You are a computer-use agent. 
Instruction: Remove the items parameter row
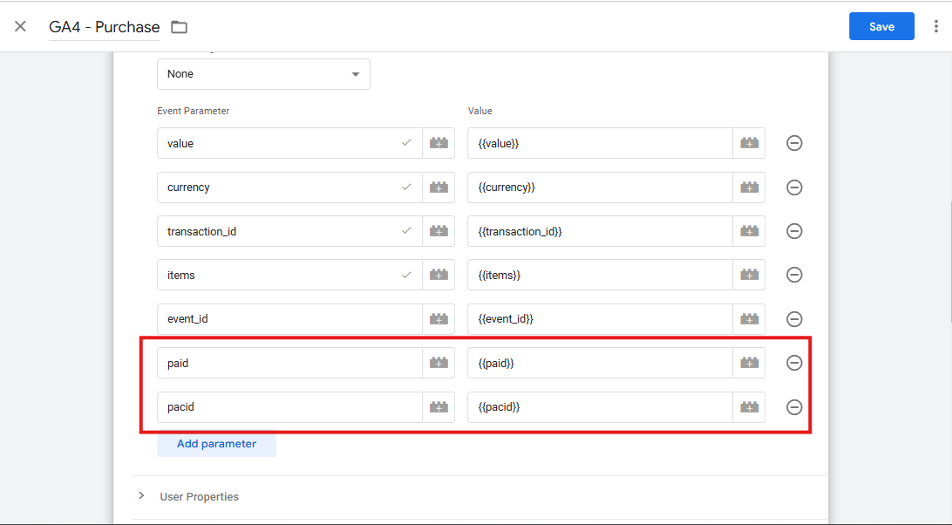click(x=794, y=275)
